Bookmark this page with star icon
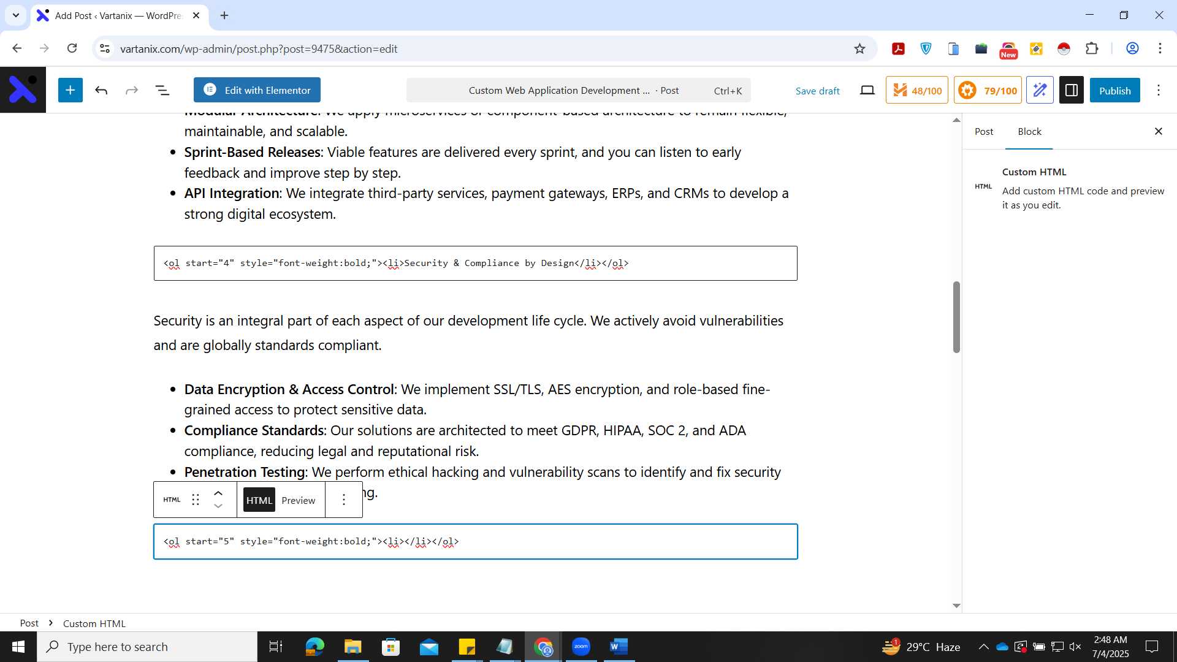The height and width of the screenshot is (662, 1177). coord(859,48)
